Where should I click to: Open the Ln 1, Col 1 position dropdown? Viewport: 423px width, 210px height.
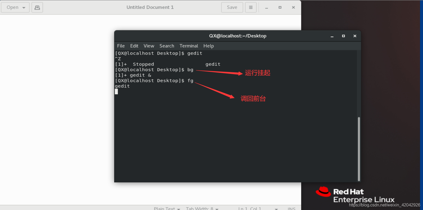[258, 209]
